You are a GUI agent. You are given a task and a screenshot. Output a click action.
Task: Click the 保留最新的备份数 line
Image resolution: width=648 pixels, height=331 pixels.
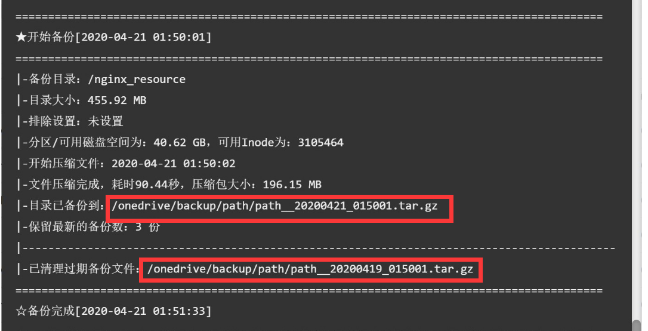click(x=88, y=226)
